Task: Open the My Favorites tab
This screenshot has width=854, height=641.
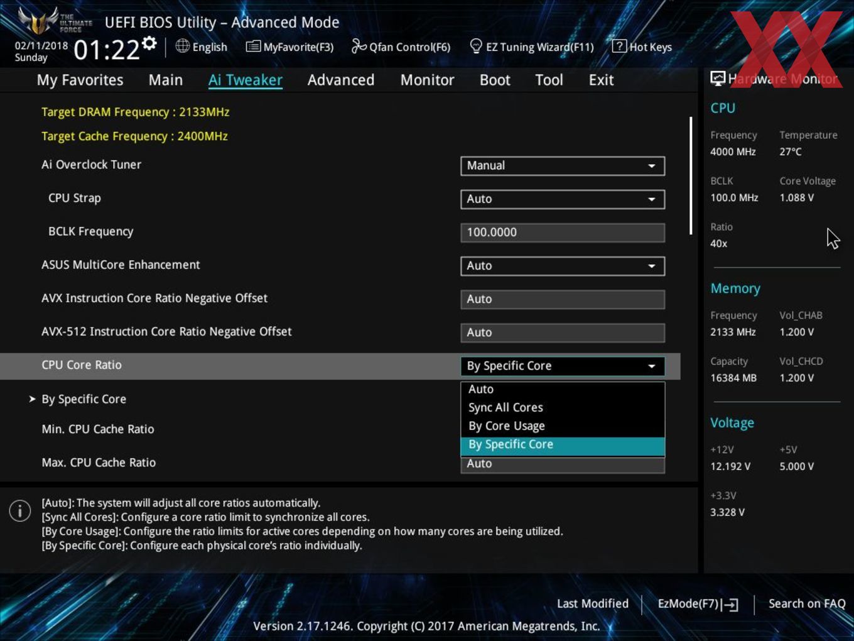Action: pos(80,80)
